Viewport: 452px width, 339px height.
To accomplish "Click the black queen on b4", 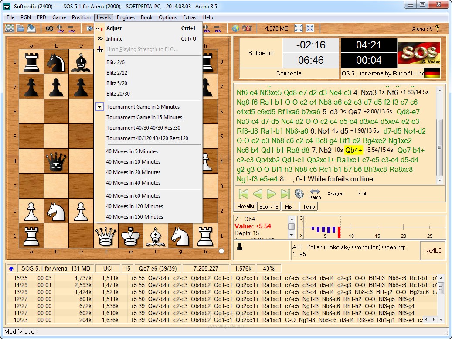I will pos(56,161).
